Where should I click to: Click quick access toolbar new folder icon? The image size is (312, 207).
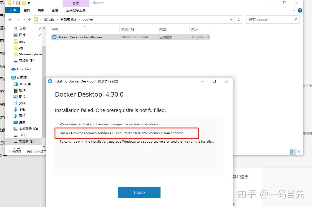[x=24, y=3]
